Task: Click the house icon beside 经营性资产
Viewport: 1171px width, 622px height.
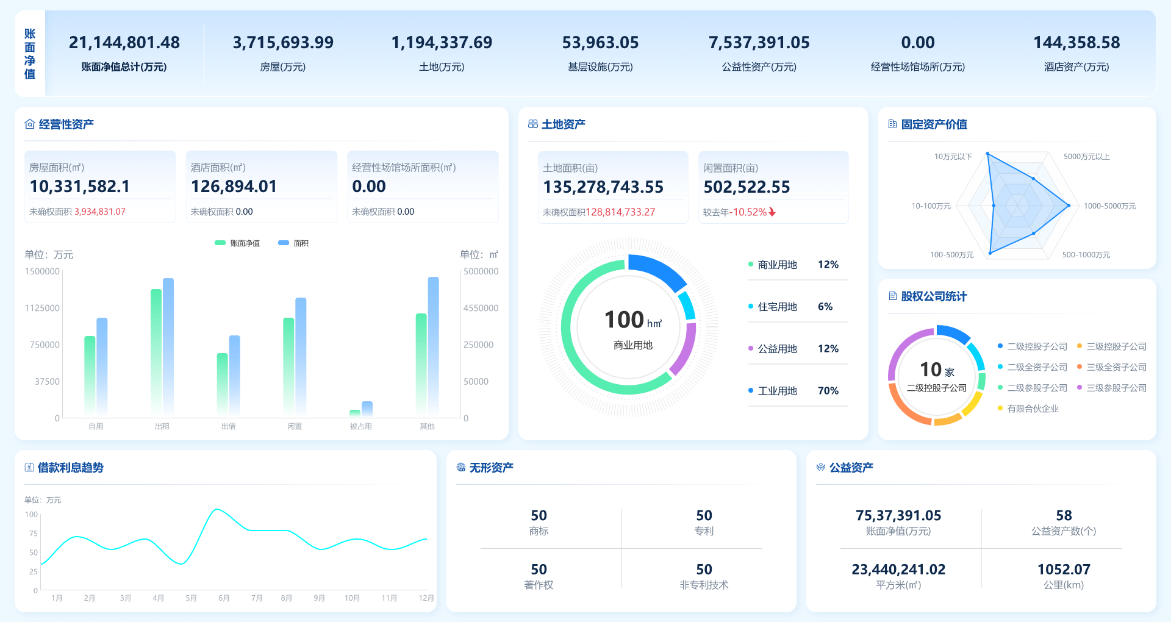Action: 29,124
